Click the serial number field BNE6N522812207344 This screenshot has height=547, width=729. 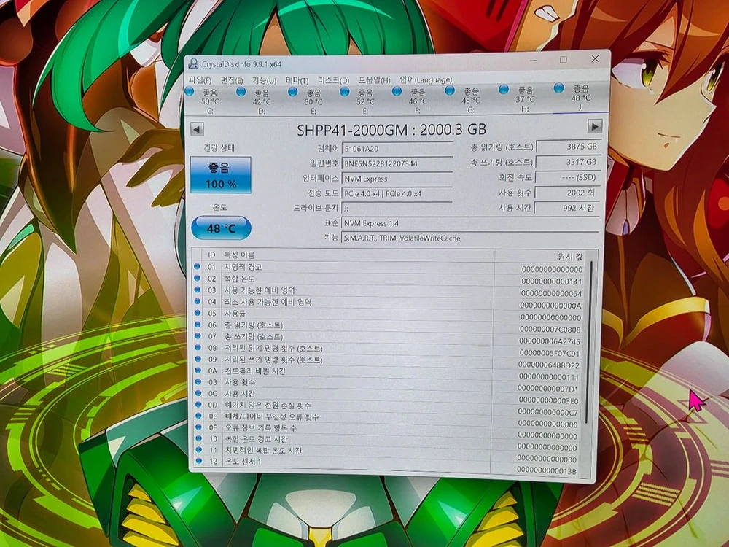pos(397,163)
